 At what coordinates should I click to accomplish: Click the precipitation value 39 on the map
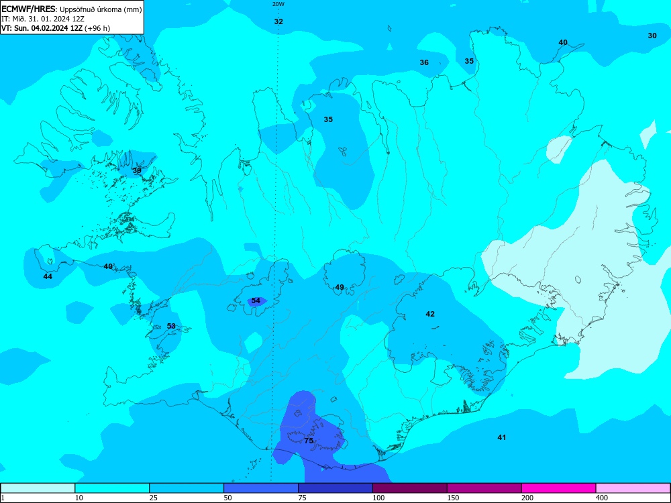136,170
